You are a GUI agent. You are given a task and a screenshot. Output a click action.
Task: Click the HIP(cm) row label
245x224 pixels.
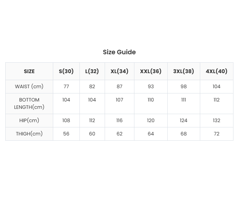click(29, 120)
